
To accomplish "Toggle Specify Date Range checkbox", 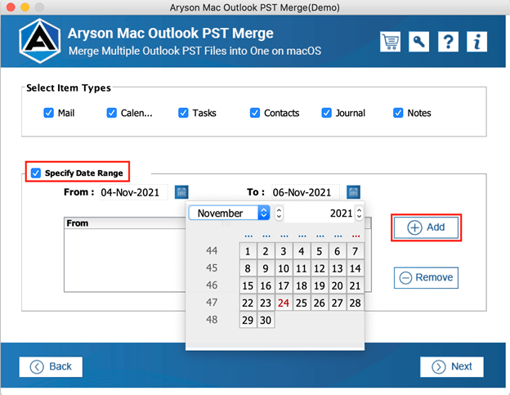I will point(36,173).
